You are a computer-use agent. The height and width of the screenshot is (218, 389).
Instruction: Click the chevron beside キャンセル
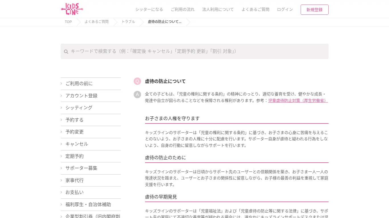point(61,144)
